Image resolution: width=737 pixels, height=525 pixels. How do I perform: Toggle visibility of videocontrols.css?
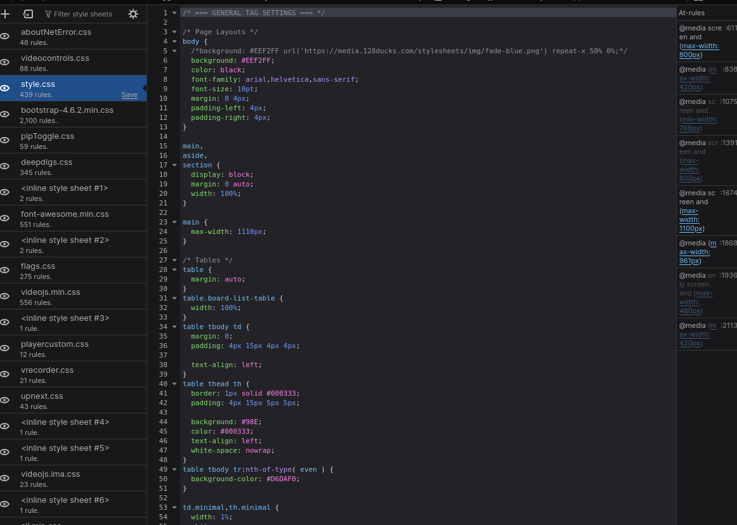click(x=5, y=62)
